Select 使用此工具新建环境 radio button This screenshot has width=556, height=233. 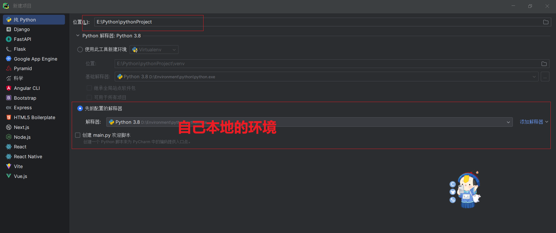tap(80, 50)
